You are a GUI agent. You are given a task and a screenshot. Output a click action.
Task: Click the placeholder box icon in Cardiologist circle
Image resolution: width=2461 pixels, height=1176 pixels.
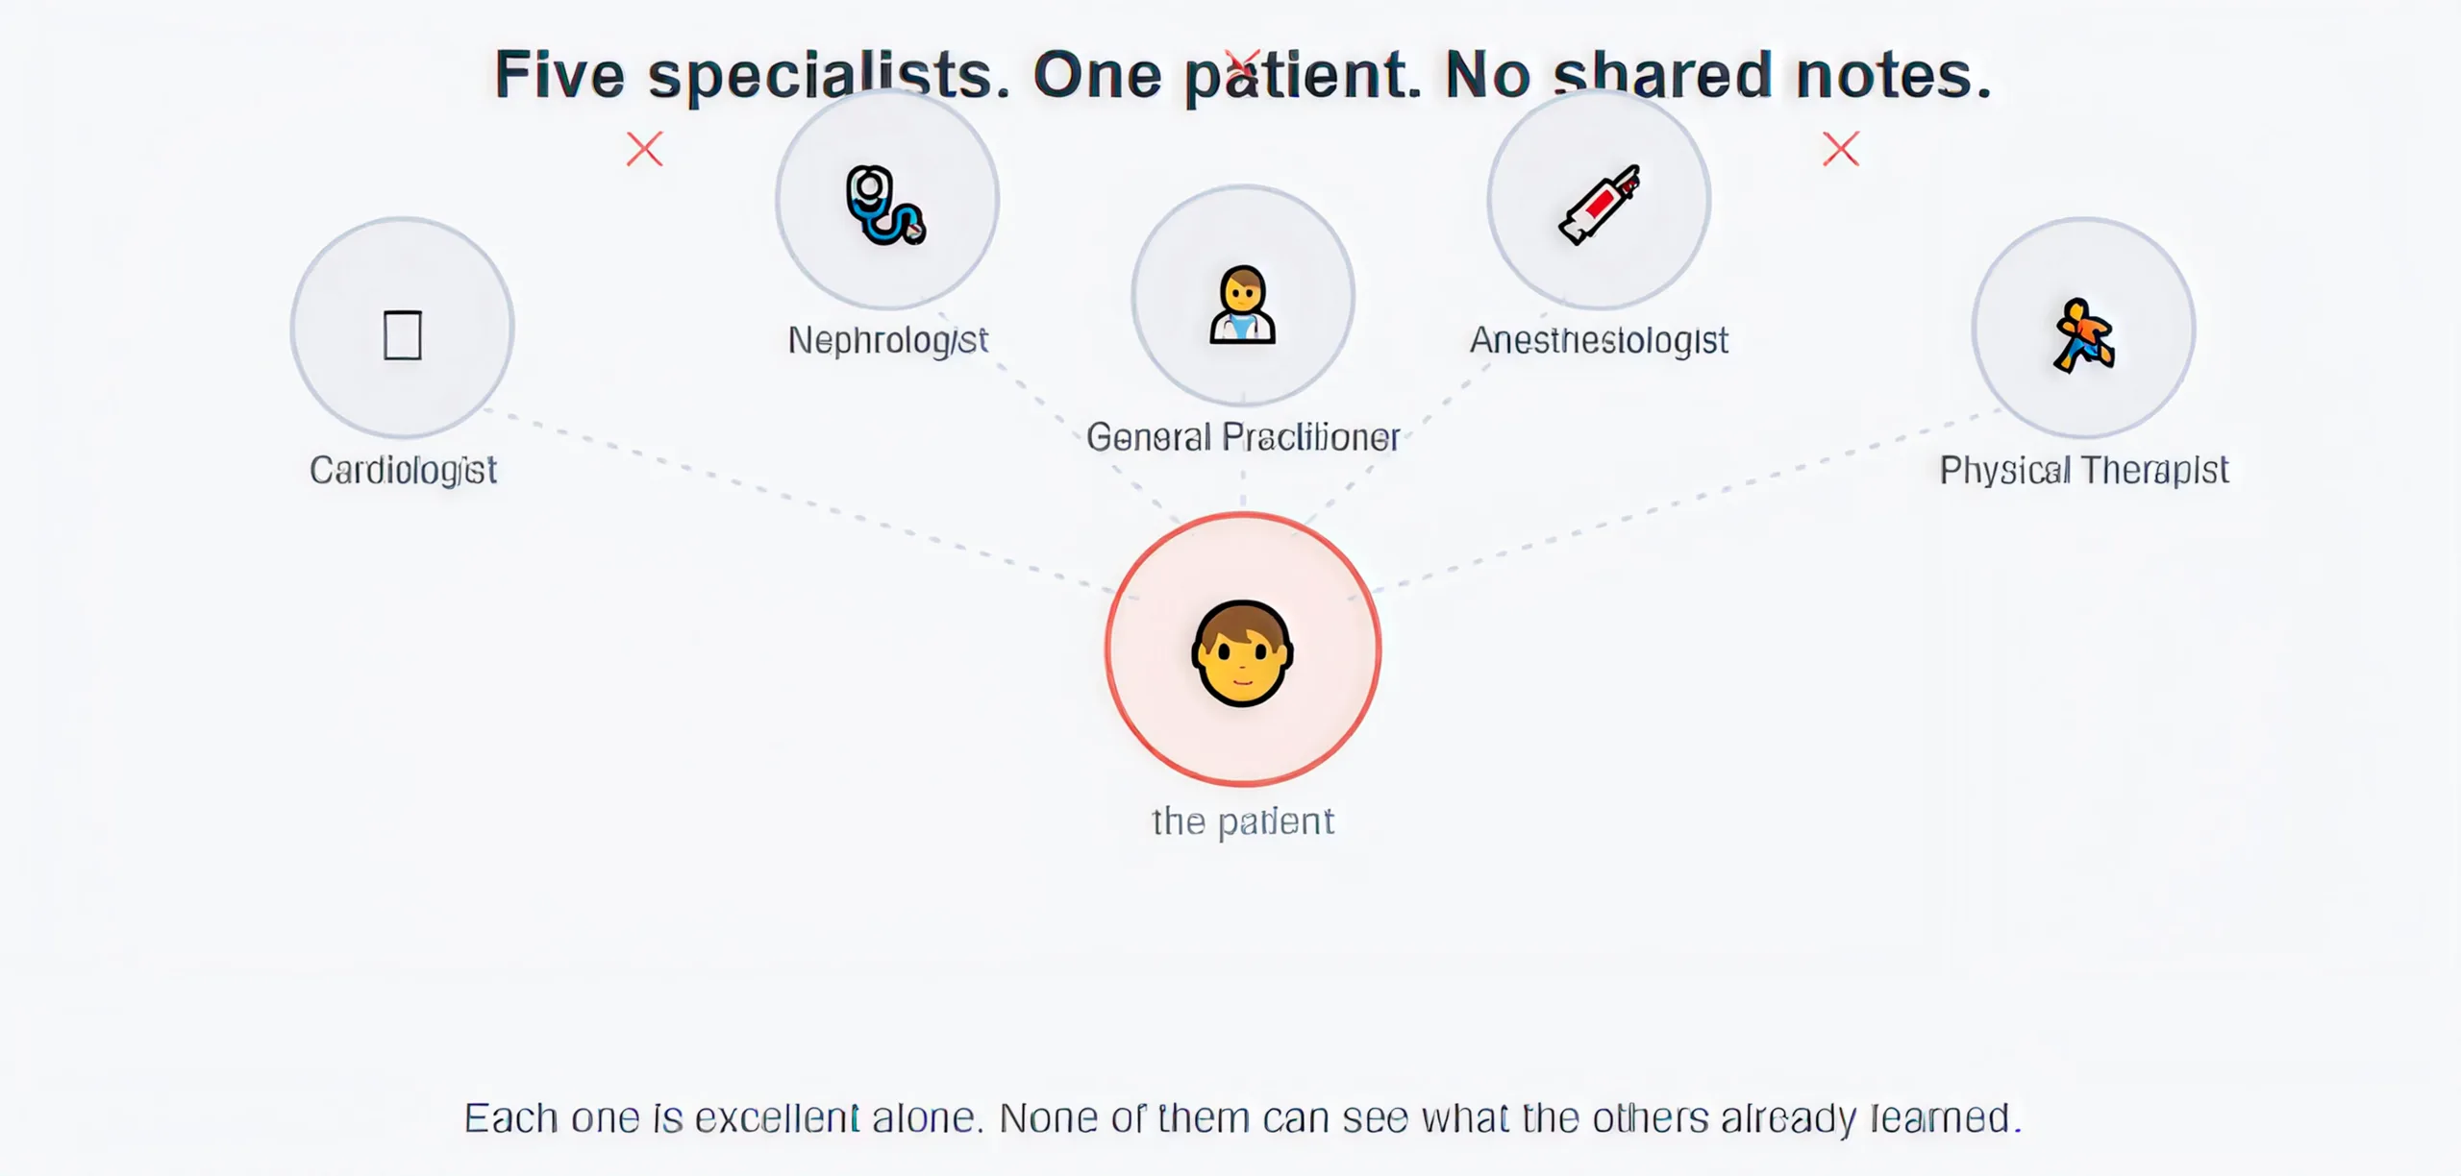402,334
